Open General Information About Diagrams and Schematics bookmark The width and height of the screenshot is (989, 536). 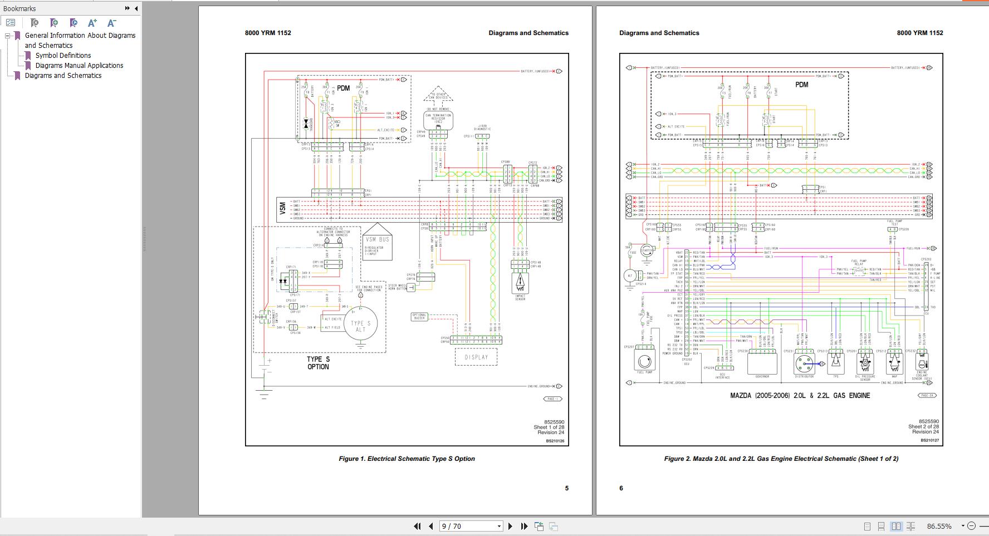pos(80,40)
